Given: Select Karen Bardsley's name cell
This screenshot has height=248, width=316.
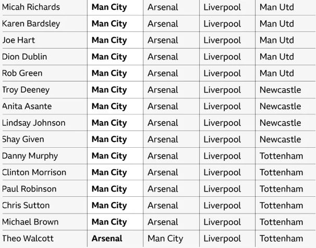Looking at the screenshot, I should [31, 23].
